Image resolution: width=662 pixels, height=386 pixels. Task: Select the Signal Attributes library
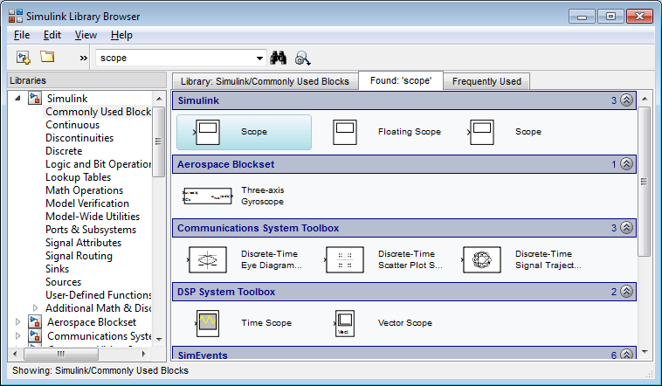(x=83, y=243)
